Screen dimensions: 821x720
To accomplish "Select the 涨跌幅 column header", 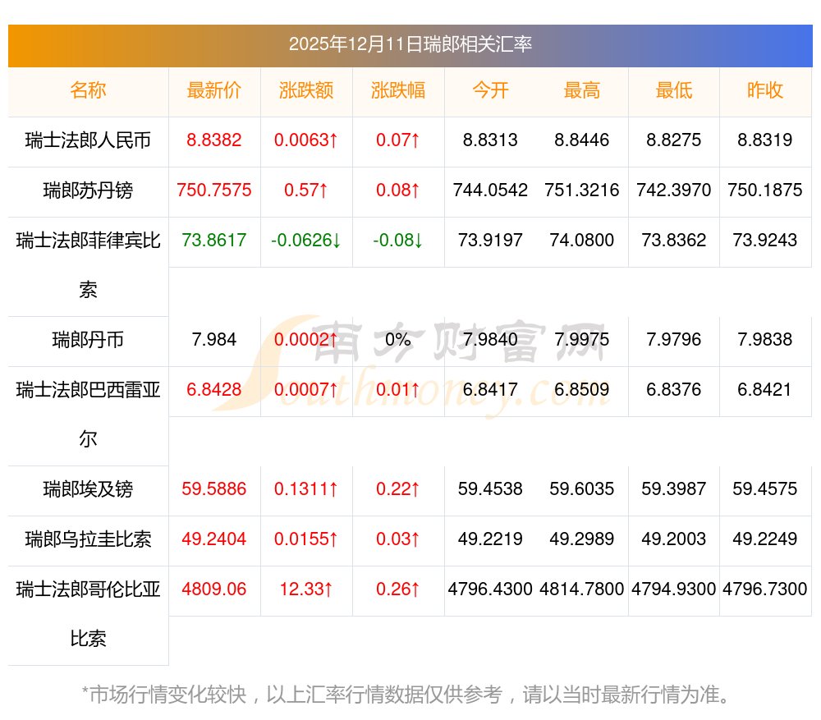I will [398, 90].
